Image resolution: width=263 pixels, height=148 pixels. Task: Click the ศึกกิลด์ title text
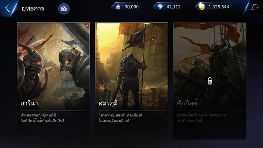[187, 103]
